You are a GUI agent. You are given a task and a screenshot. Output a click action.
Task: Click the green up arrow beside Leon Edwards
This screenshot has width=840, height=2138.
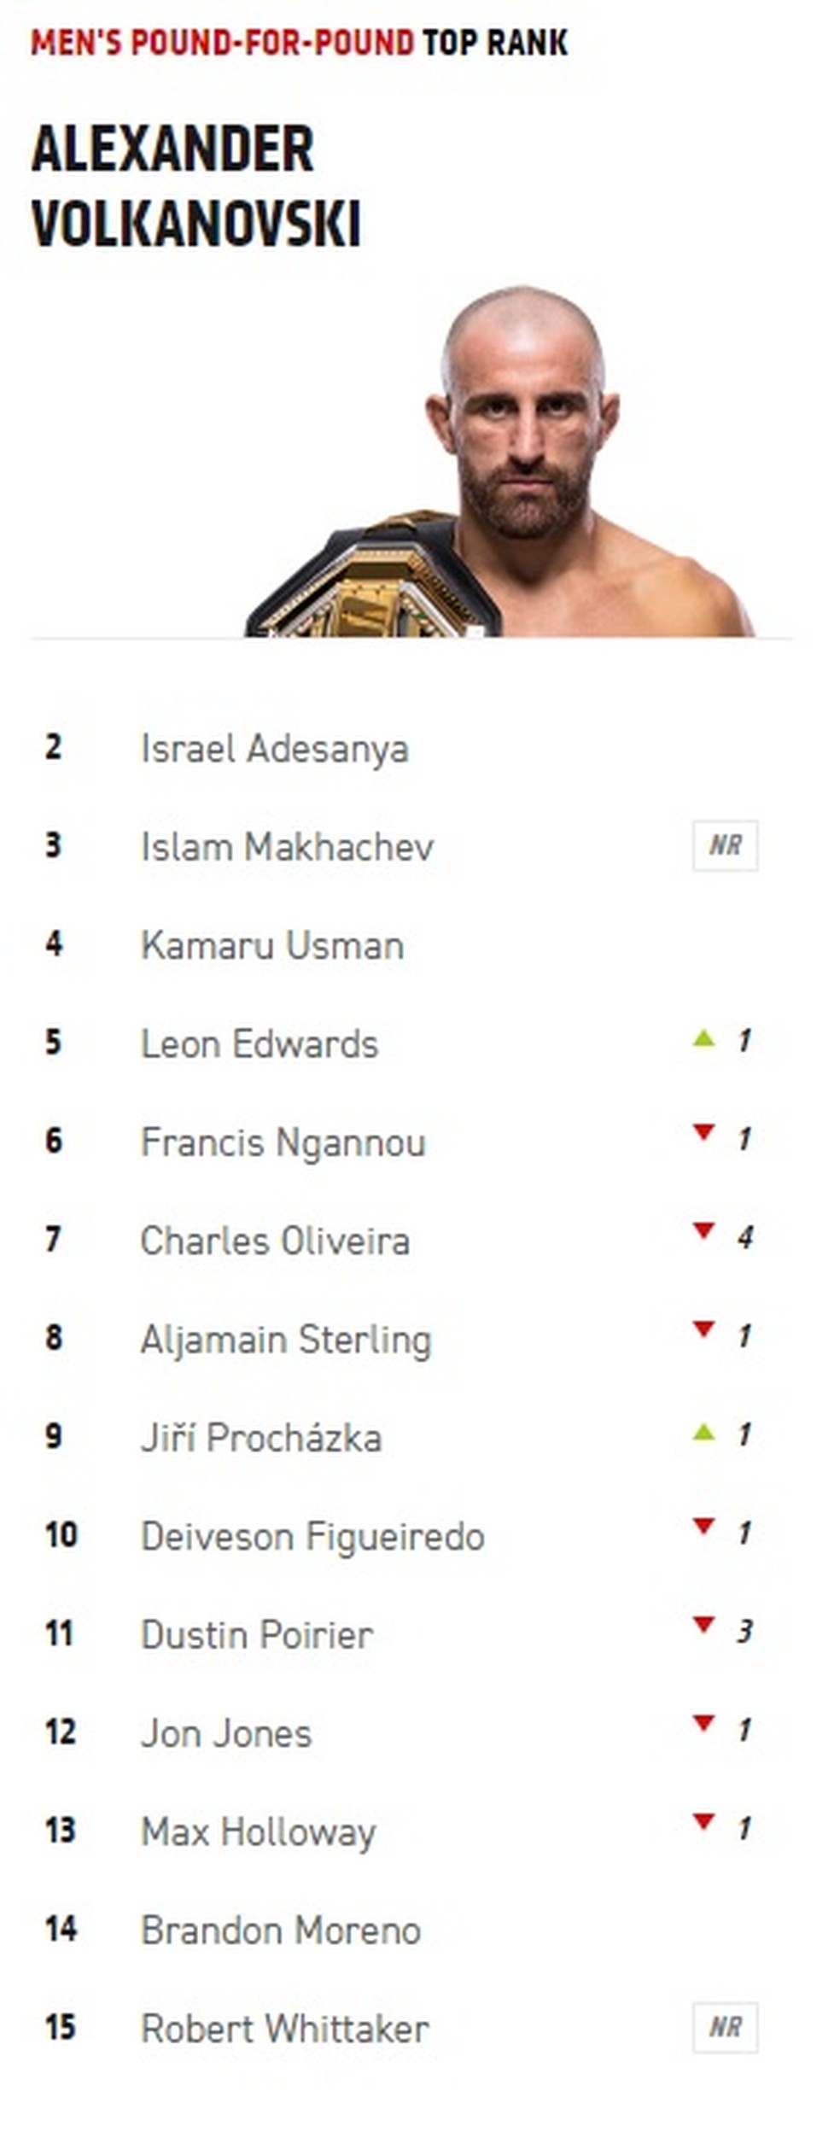[703, 1039]
